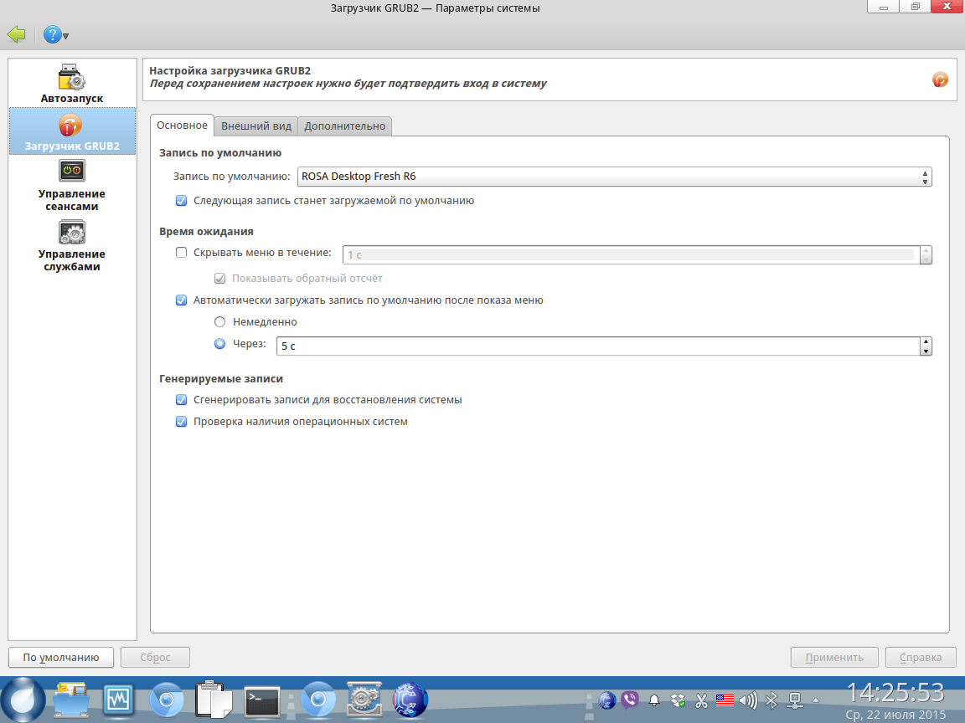Expand hidden tray icons arrow
The width and height of the screenshot is (965, 723).
click(x=816, y=700)
